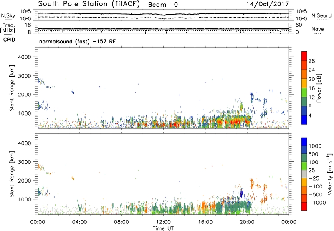Click the '25' value on Velocity colorbar
Image resolution: width=334 pixels, height=231 pixels.
click(x=311, y=170)
